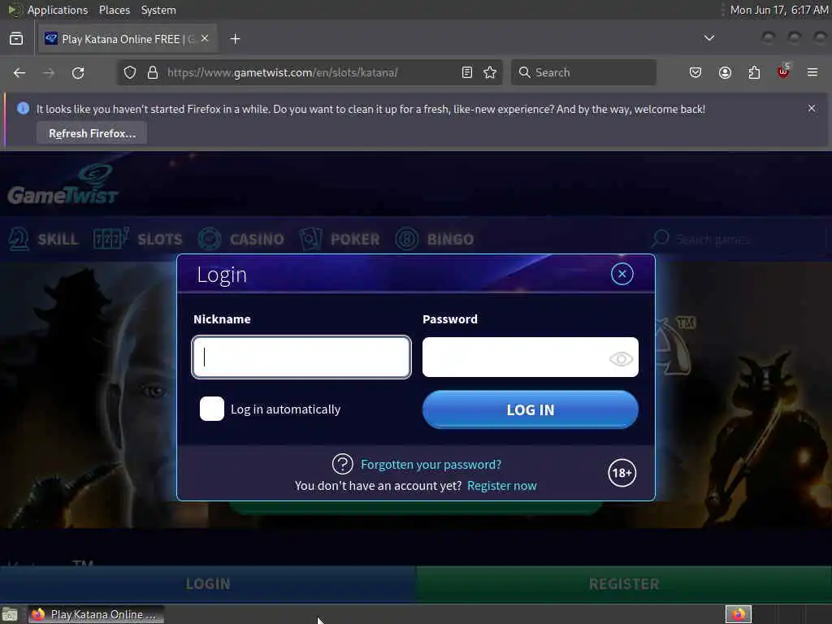
Task: Open the Places menu
Action: pyautogui.click(x=115, y=10)
